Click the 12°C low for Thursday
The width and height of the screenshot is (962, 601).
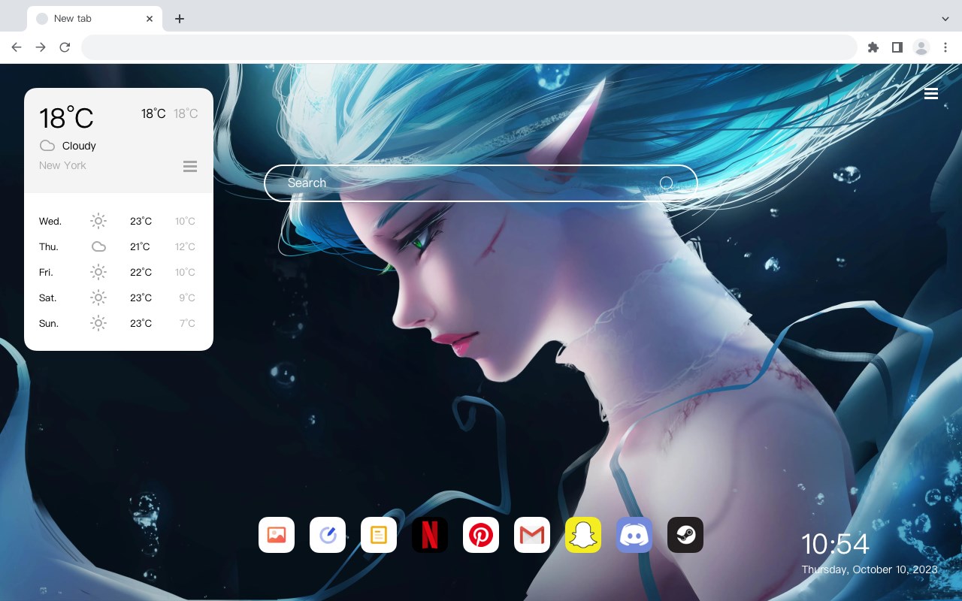tap(185, 246)
